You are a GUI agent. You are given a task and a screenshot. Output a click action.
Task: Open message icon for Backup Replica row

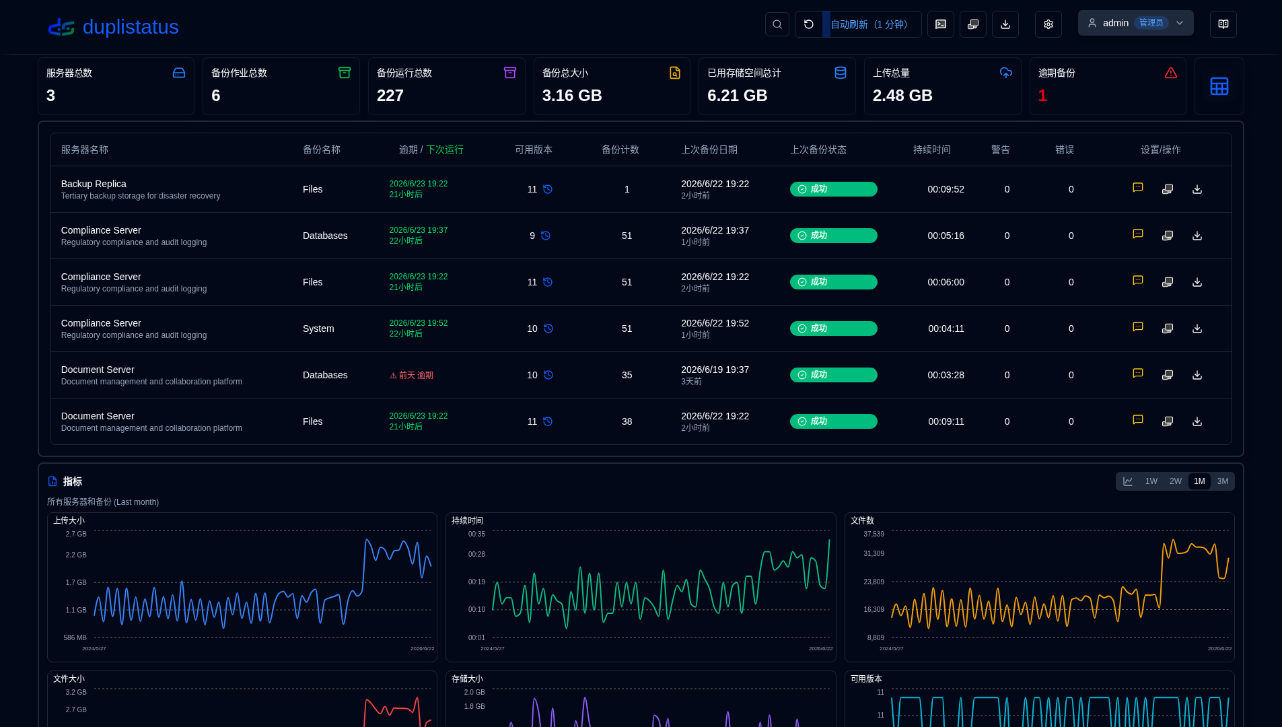[1138, 188]
